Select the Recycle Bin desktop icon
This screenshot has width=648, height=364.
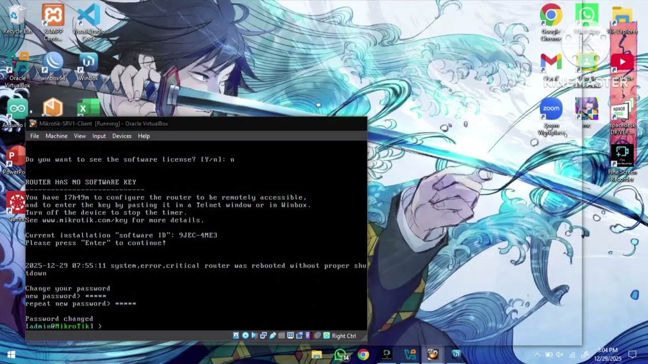(17, 20)
